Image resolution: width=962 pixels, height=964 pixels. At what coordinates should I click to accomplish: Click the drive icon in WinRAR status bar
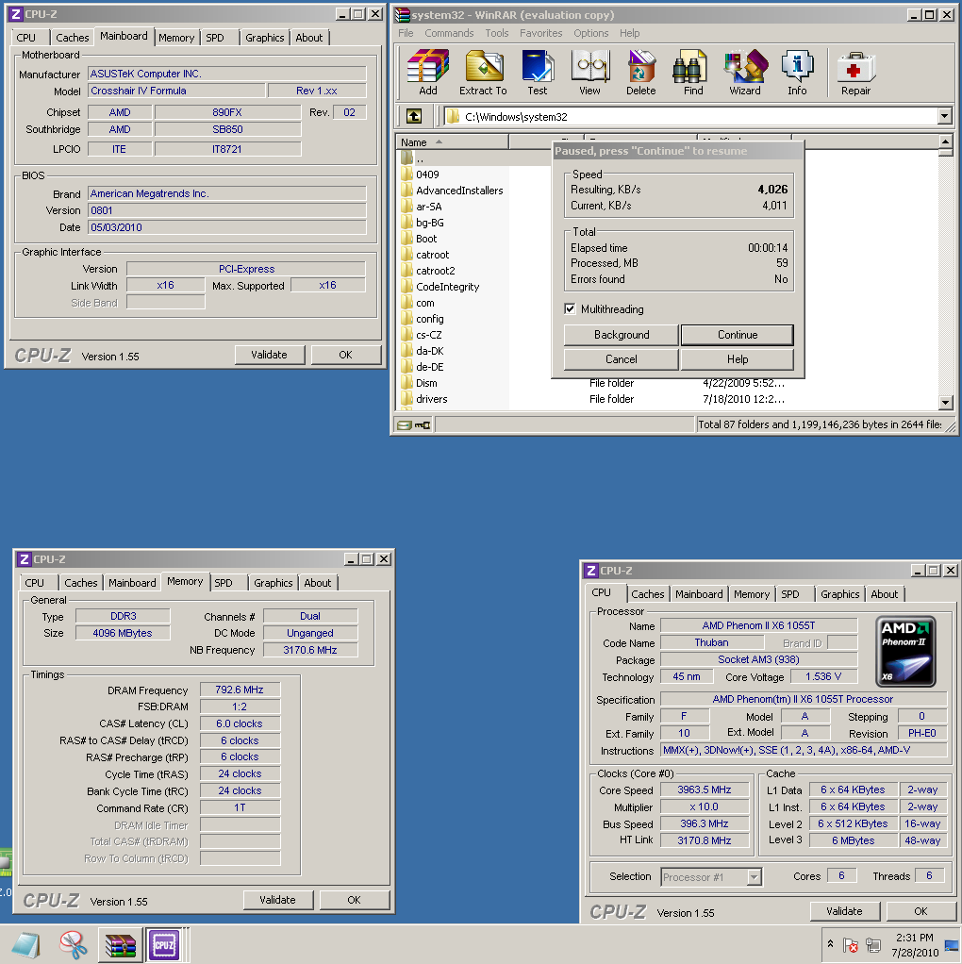coord(404,424)
